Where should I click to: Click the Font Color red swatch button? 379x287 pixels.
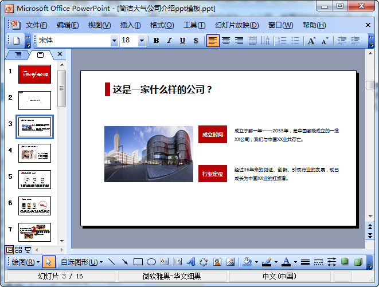286,262
